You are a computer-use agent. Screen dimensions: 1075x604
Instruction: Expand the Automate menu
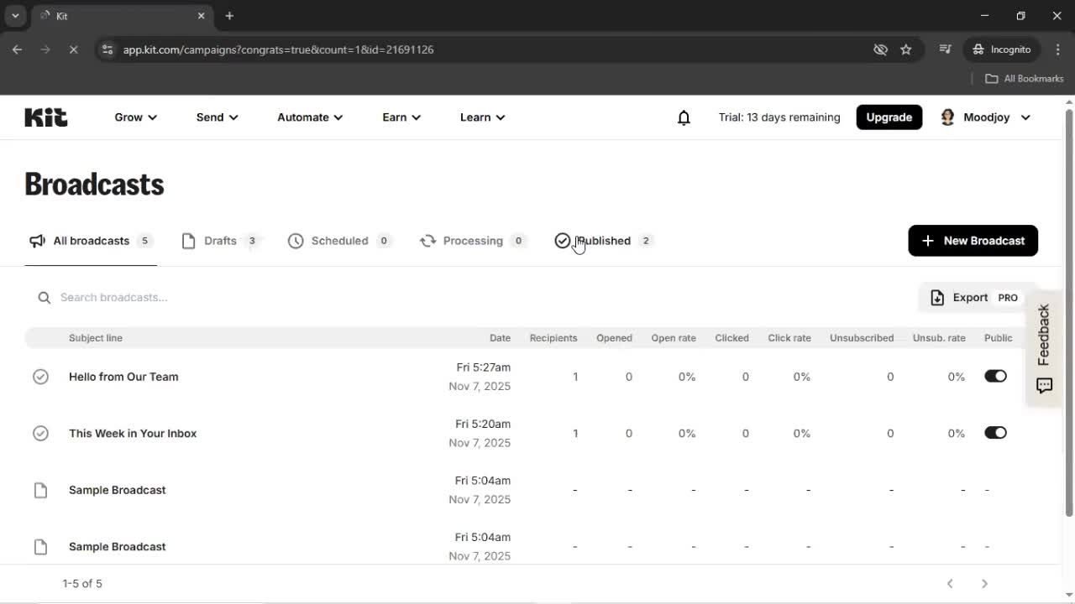click(309, 117)
